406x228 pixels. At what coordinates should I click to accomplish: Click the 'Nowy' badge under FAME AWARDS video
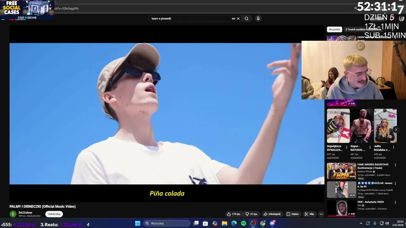coord(361,178)
